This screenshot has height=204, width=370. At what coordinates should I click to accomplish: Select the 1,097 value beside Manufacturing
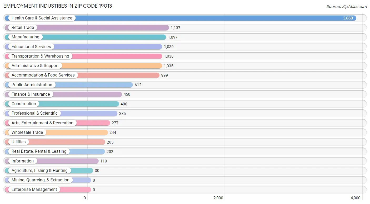(173, 37)
